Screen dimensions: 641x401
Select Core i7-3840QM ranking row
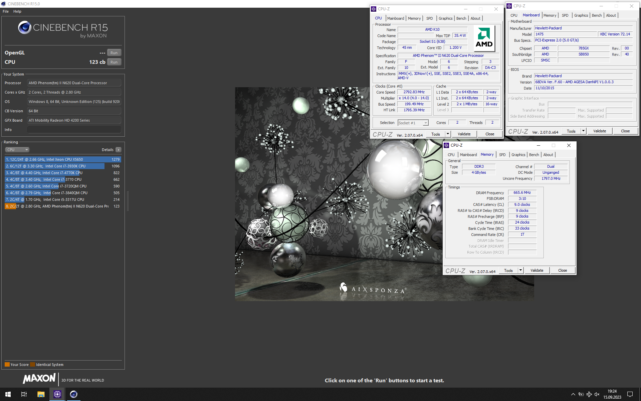click(63, 193)
